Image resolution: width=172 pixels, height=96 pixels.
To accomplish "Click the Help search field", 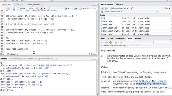I will pyautogui.click(x=161, y=42).
